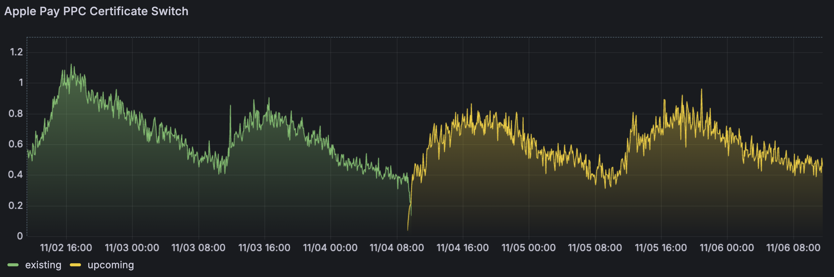The image size is (834, 277).
Task: Click the 11/04 08:00 axis label
Action: (398, 248)
